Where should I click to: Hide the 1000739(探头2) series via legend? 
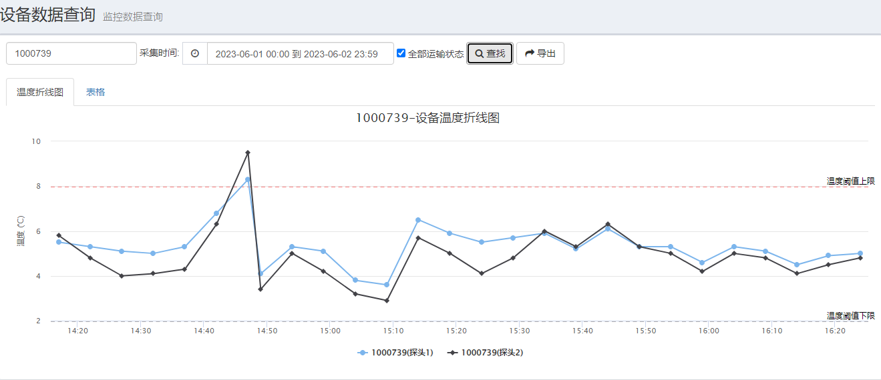(x=492, y=353)
